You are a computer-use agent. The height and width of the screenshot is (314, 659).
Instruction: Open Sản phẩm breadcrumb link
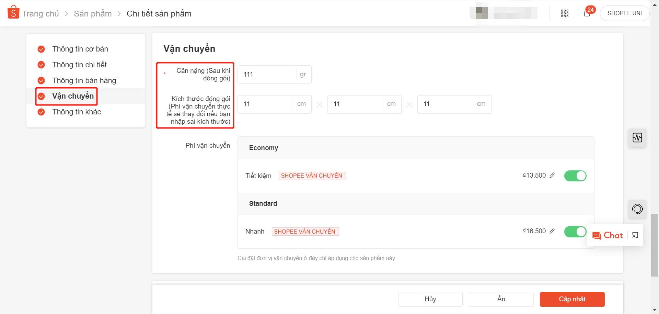[93, 13]
